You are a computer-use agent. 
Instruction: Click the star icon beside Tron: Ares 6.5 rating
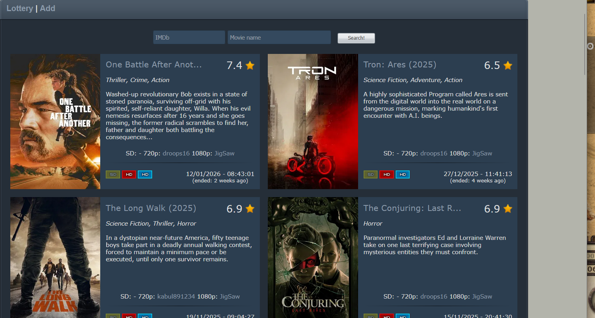tap(507, 65)
